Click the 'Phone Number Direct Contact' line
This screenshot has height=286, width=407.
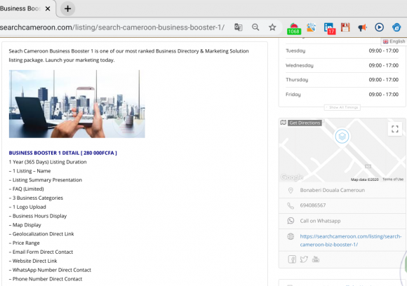46,279
